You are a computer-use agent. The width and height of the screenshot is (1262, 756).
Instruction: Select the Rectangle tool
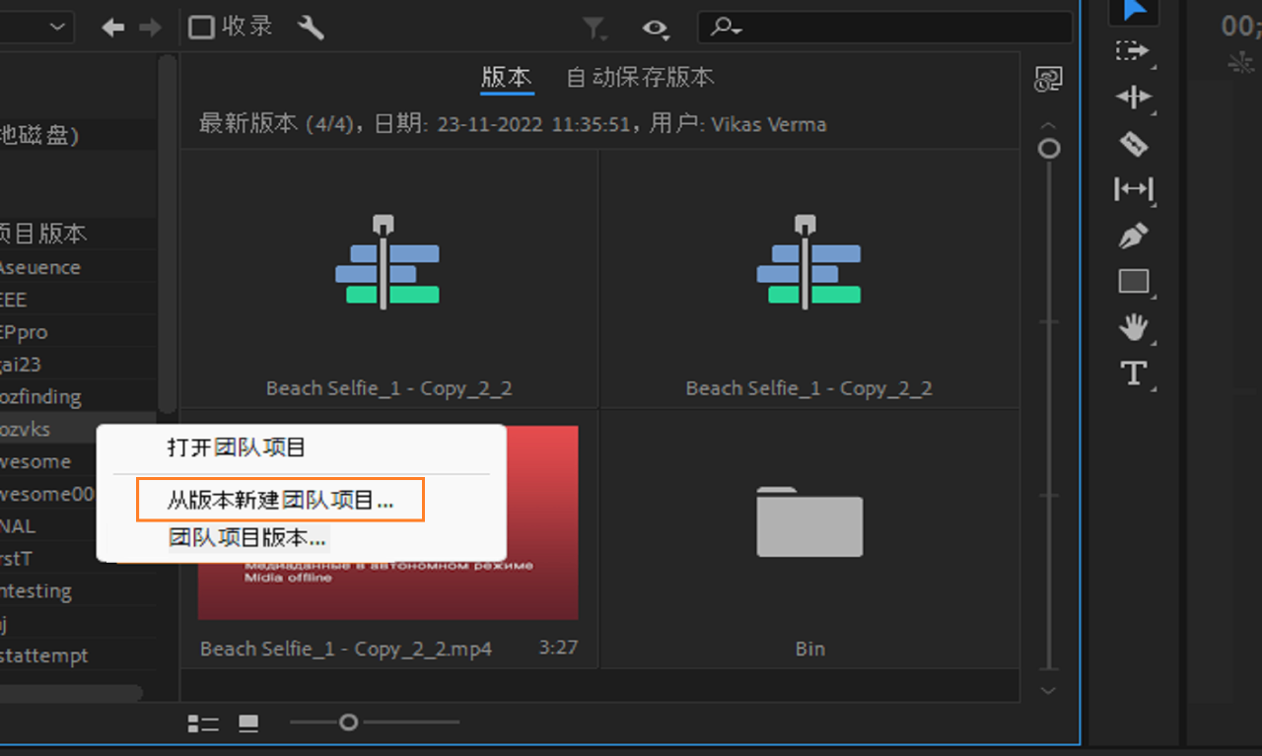tap(1134, 282)
